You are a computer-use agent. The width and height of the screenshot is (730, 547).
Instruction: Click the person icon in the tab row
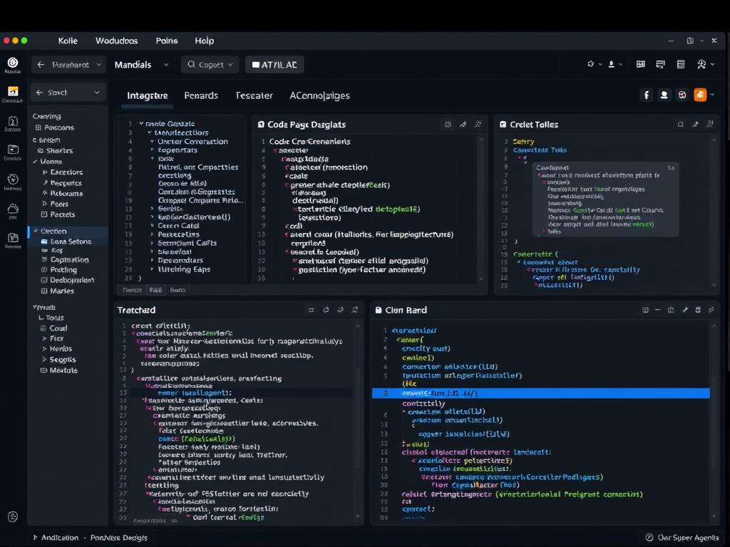[664, 95]
